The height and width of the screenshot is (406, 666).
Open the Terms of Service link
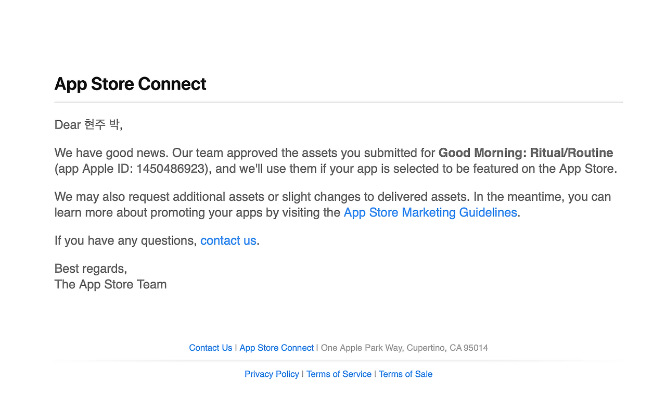click(339, 374)
